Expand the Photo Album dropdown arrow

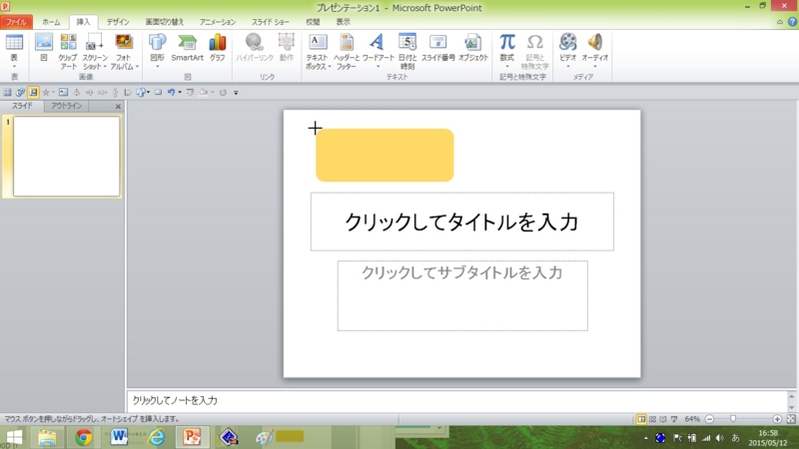point(137,67)
